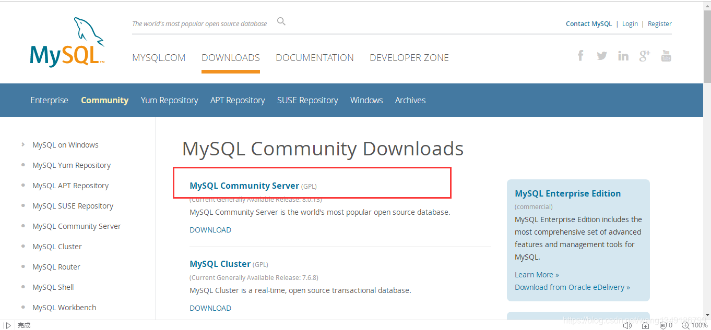Open the Google Plus icon
This screenshot has width=711, height=330.
click(x=645, y=56)
